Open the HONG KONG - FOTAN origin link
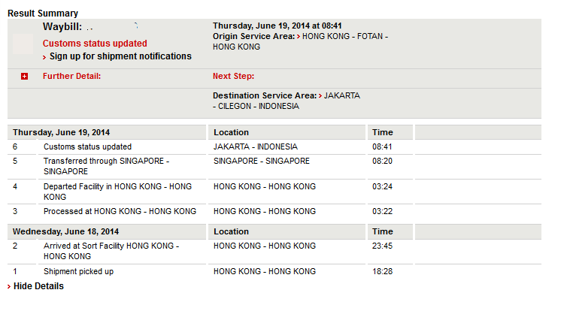 pos(345,36)
